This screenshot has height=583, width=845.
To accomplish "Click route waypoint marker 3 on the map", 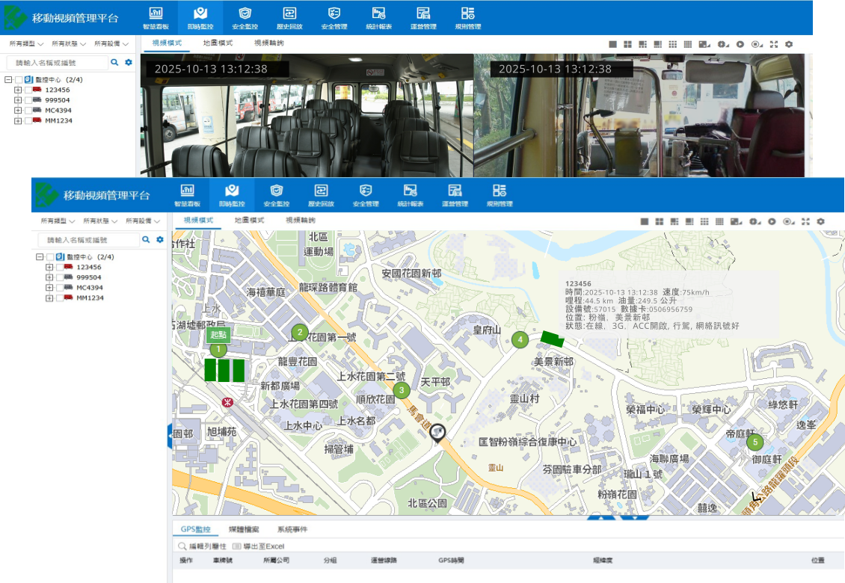I will tap(402, 389).
